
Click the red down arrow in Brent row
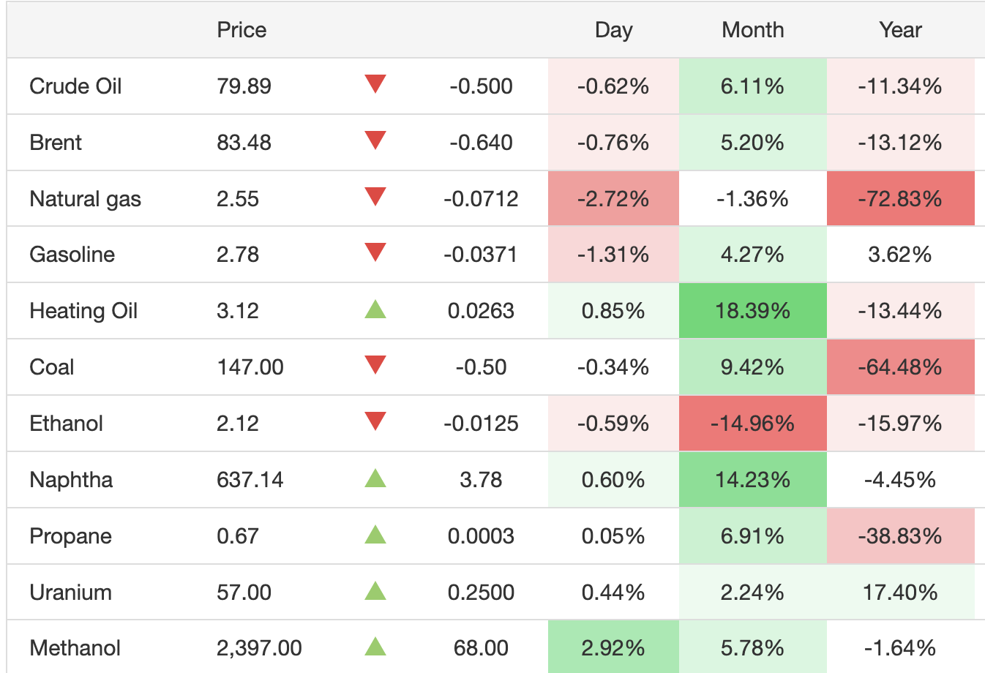pyautogui.click(x=375, y=140)
